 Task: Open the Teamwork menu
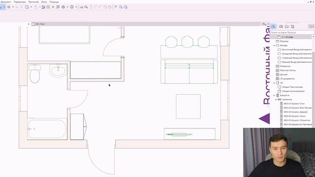pos(33,2)
